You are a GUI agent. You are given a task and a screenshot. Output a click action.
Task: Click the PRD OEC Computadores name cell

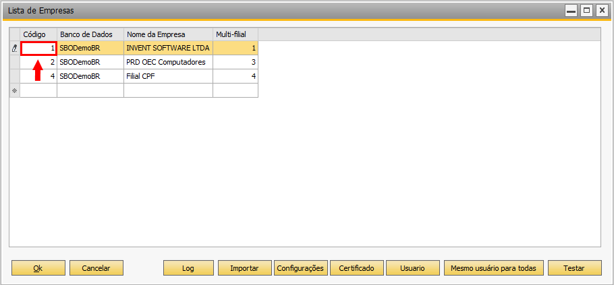[x=169, y=62]
